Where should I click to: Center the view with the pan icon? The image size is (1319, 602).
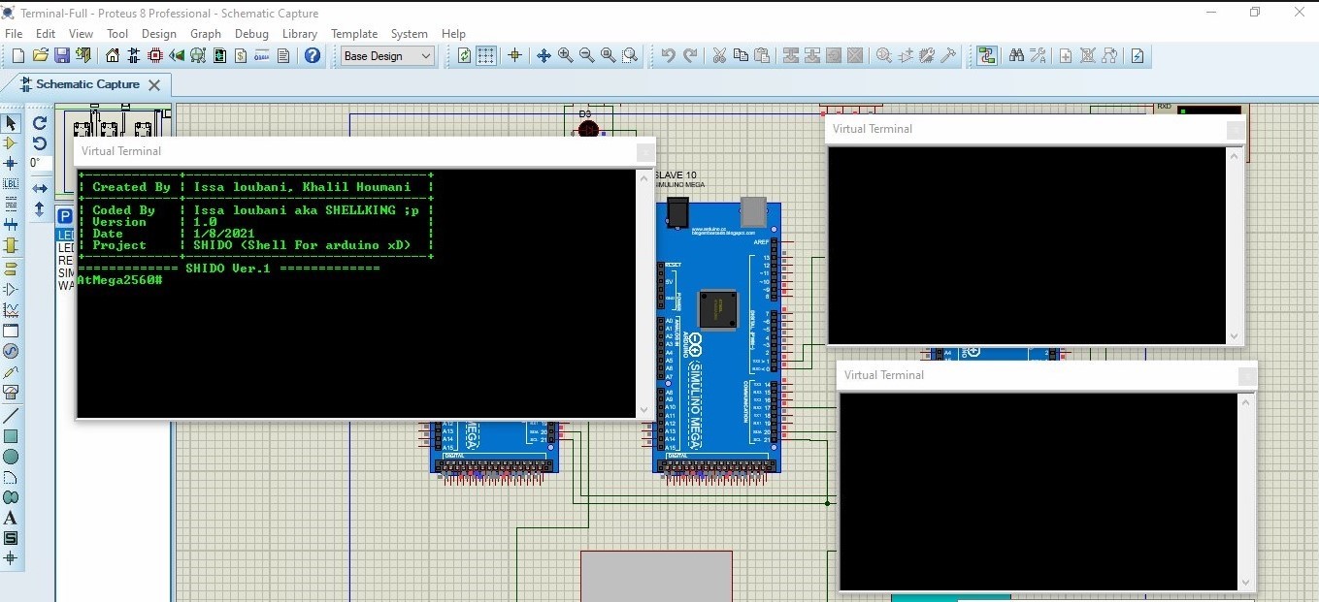click(x=544, y=56)
